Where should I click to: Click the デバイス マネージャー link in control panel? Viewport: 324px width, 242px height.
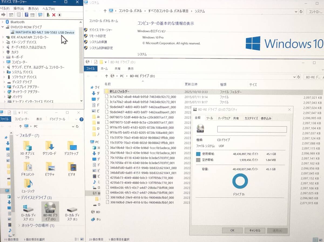tap(101, 30)
